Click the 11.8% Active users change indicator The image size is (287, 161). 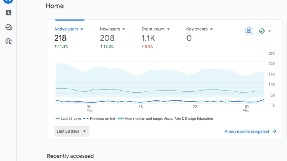(x=61, y=47)
